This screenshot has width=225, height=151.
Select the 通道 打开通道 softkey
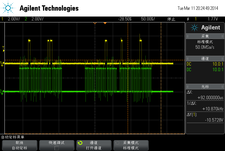94,145
